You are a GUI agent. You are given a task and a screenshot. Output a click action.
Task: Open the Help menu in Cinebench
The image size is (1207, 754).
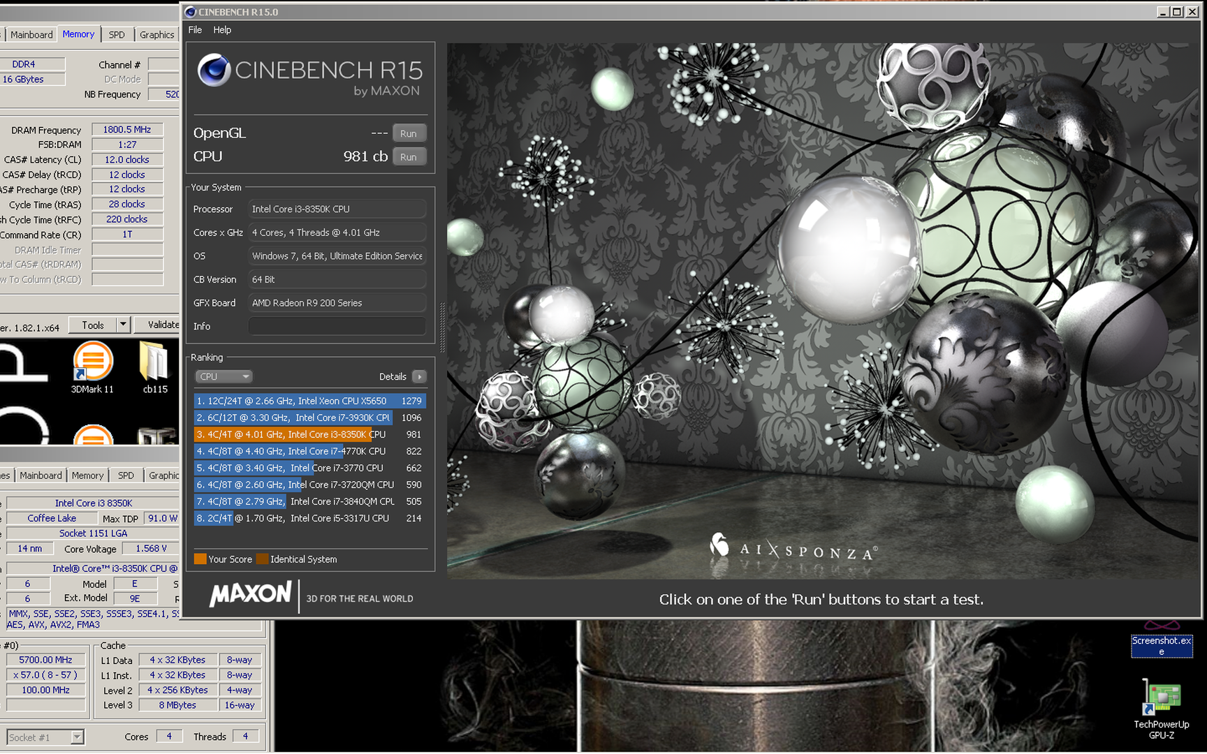[x=222, y=30]
